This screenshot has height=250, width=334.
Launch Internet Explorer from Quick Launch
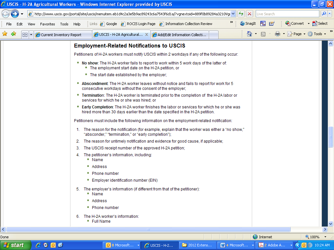(x=38, y=245)
